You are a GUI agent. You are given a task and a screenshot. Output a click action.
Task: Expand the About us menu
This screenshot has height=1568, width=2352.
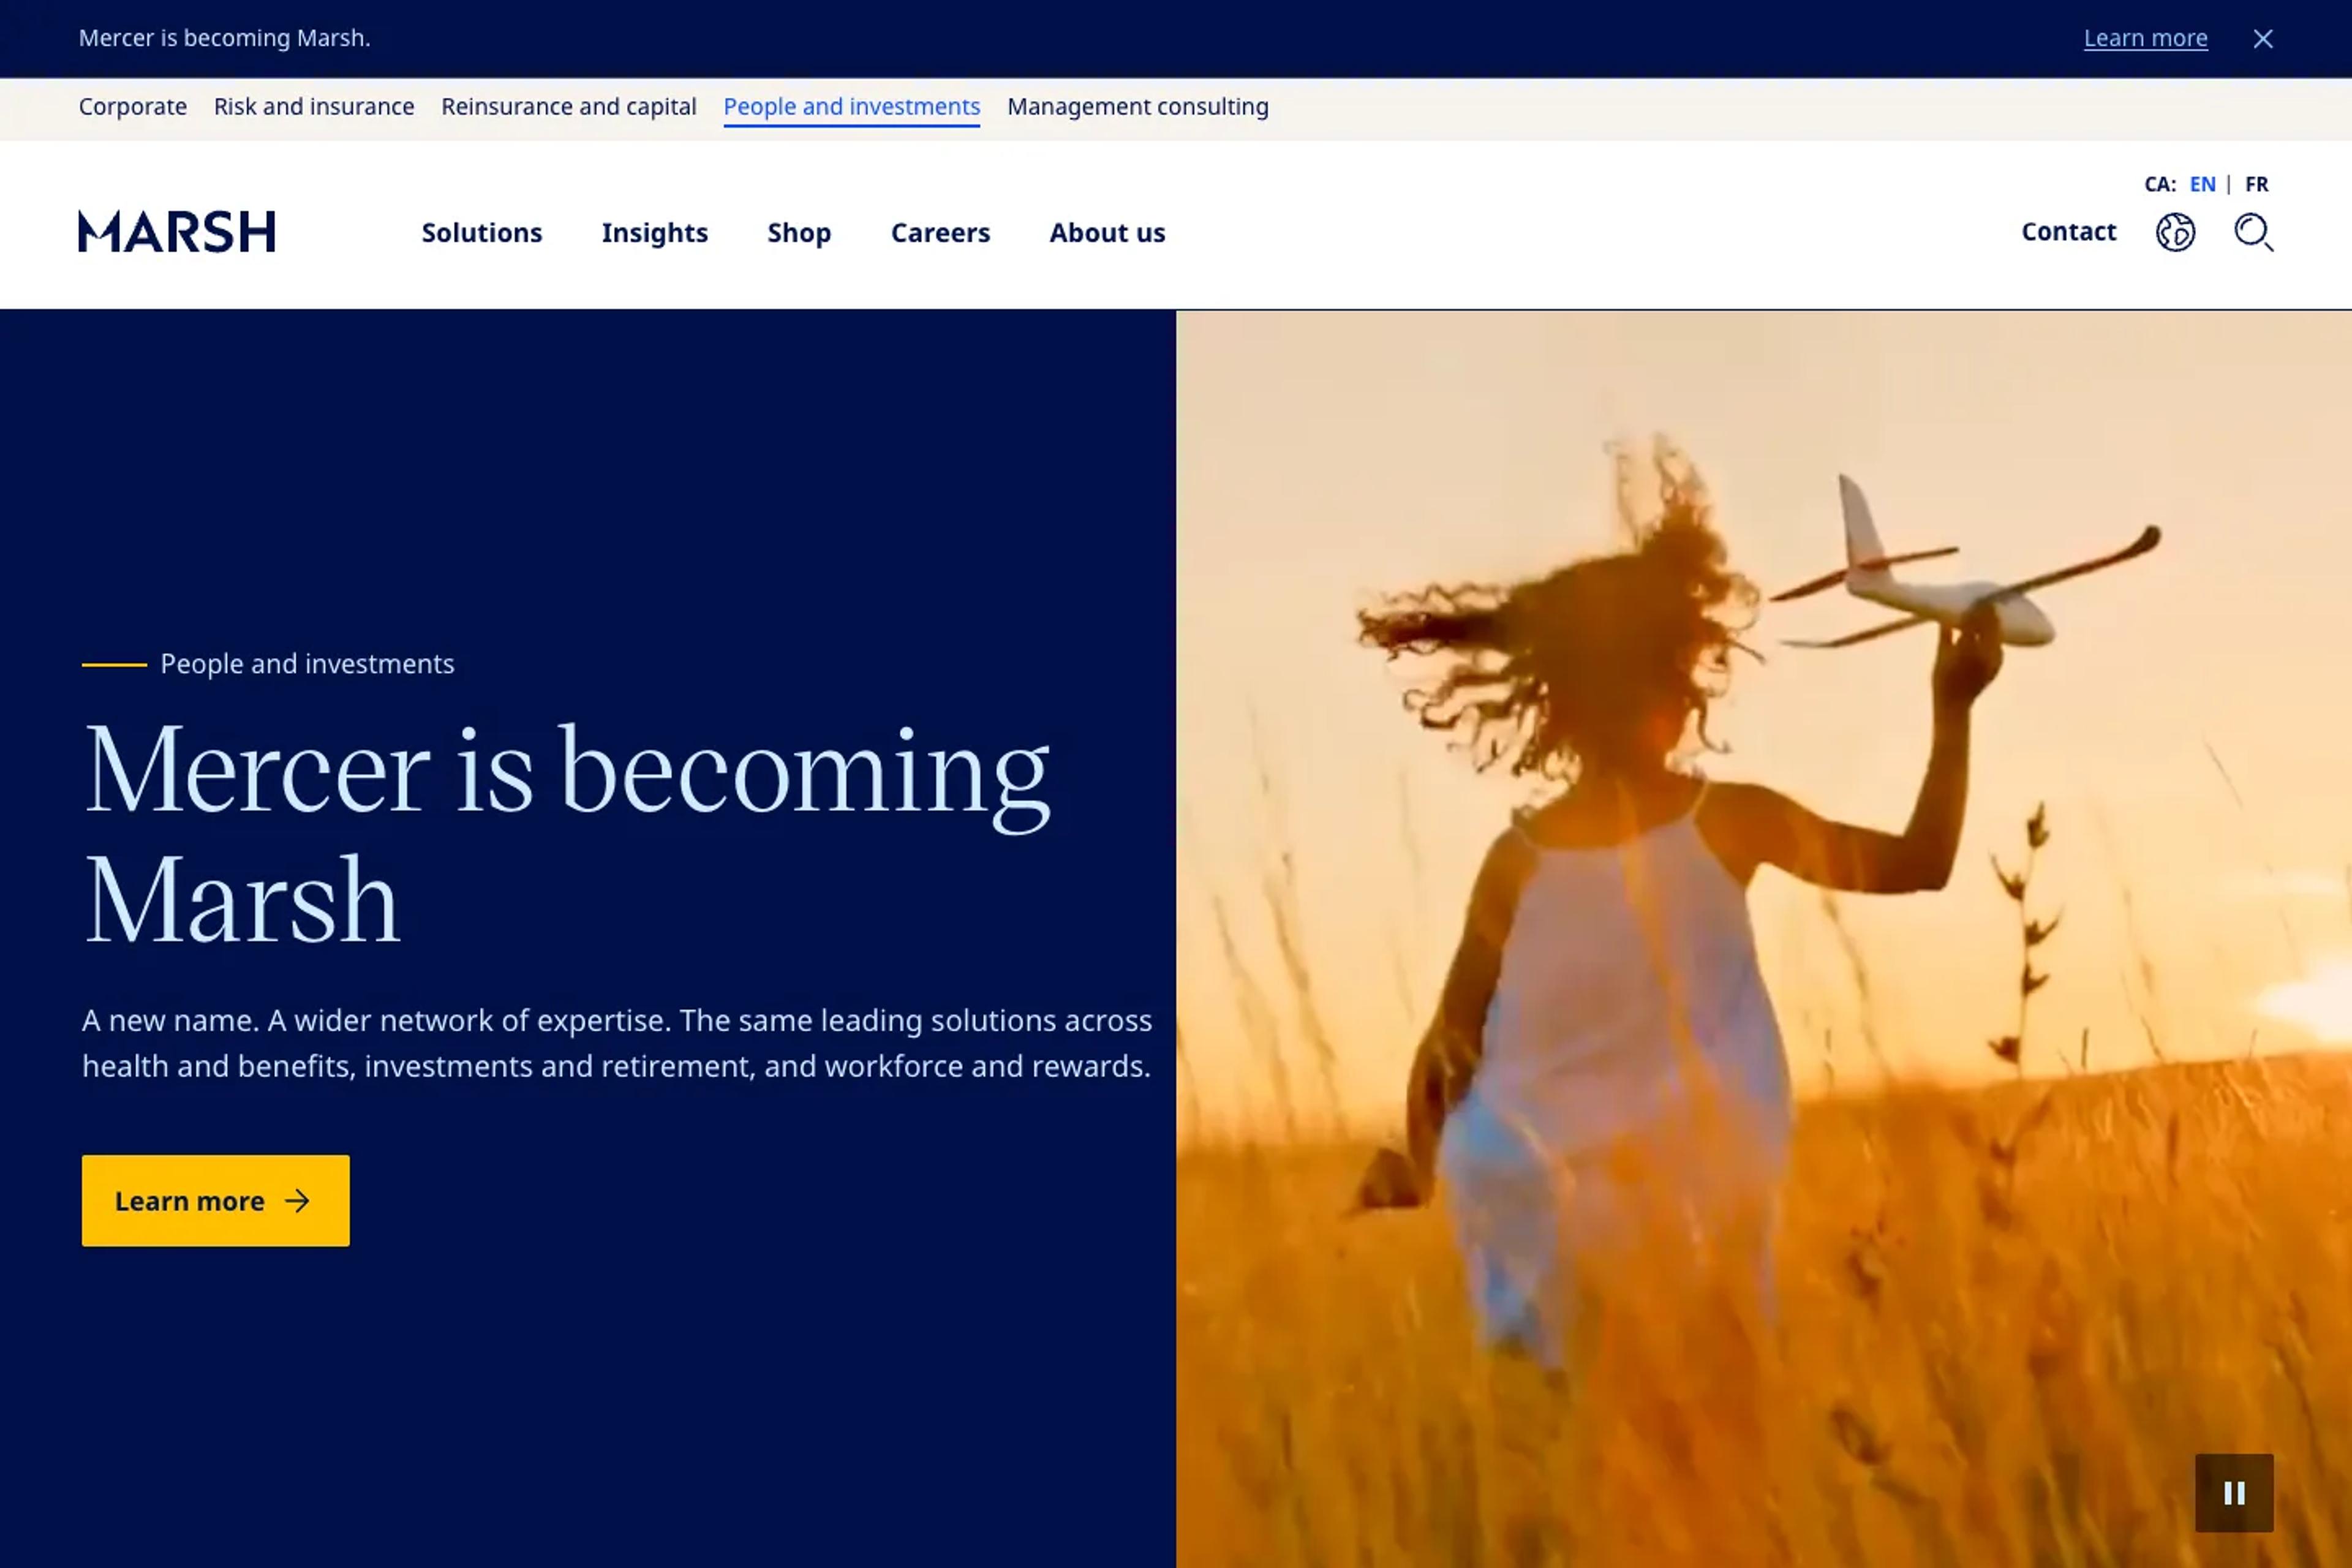[1107, 233]
